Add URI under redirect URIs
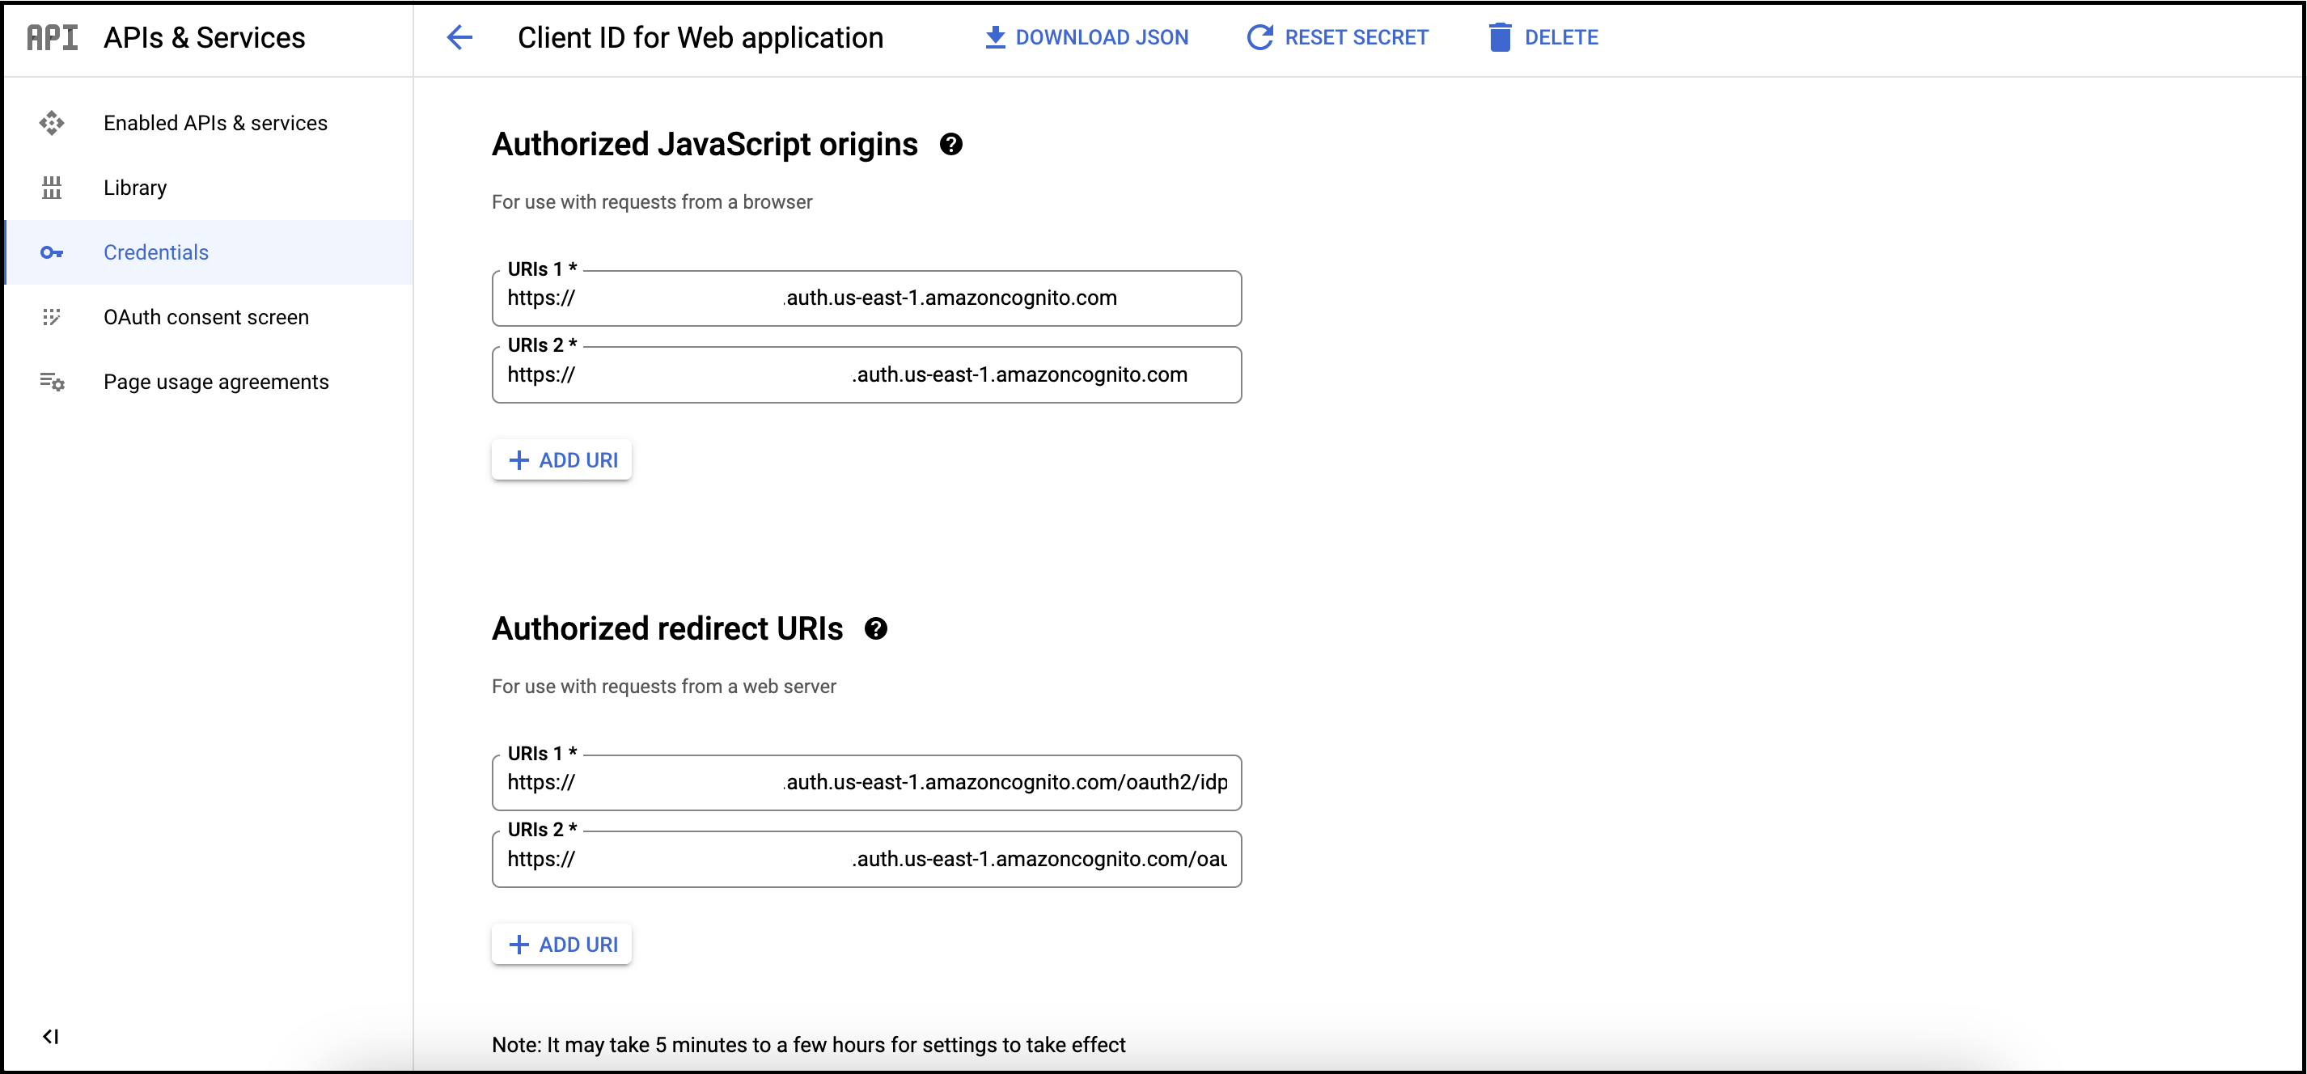2307x1074 pixels. point(562,944)
